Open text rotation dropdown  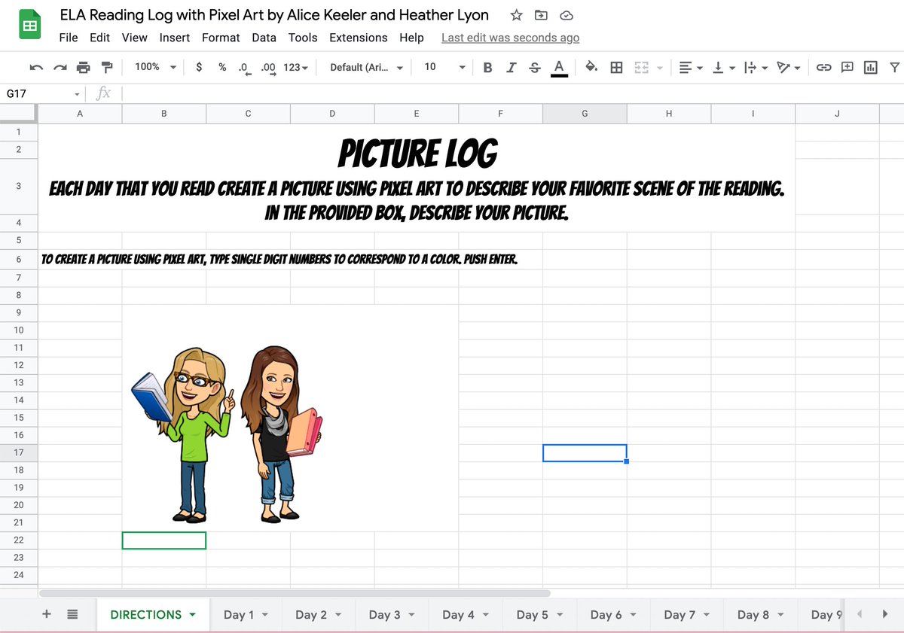point(789,68)
